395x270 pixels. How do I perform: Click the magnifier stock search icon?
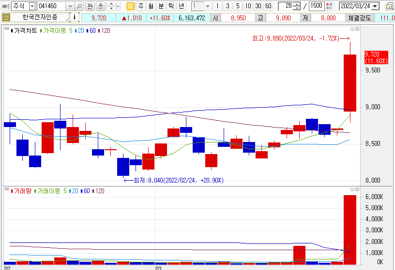click(x=79, y=6)
